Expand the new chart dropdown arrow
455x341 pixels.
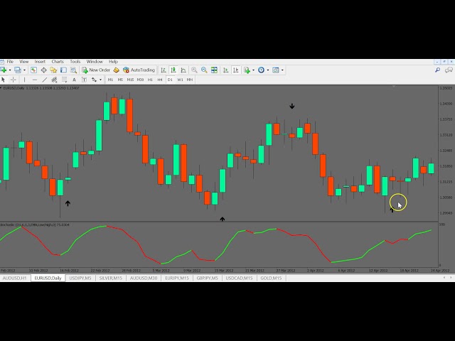[x=9, y=70]
